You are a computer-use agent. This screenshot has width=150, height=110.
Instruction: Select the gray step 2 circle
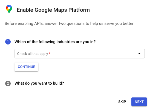coord(8,84)
